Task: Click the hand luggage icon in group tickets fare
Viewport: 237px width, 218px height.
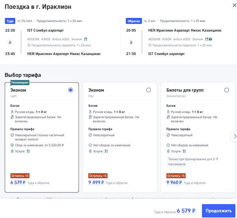Action: click(168, 112)
